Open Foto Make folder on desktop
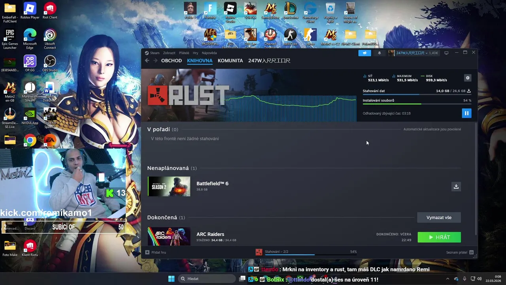 pos(10,249)
